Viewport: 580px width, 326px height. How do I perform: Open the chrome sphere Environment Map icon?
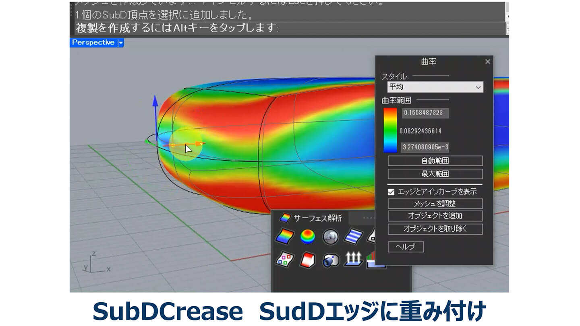[331, 237]
